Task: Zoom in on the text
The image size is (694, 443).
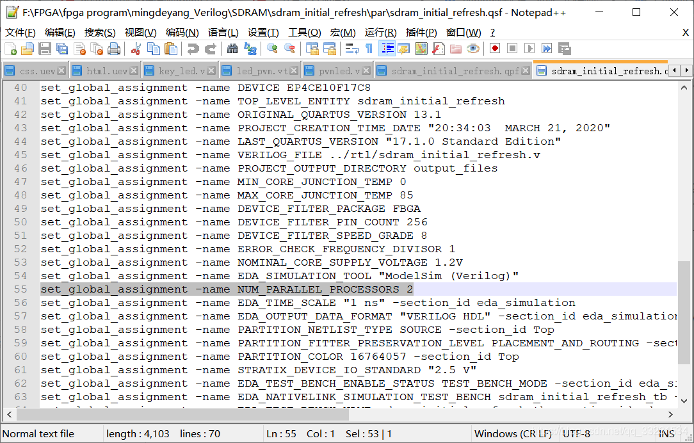Action: click(x=271, y=49)
